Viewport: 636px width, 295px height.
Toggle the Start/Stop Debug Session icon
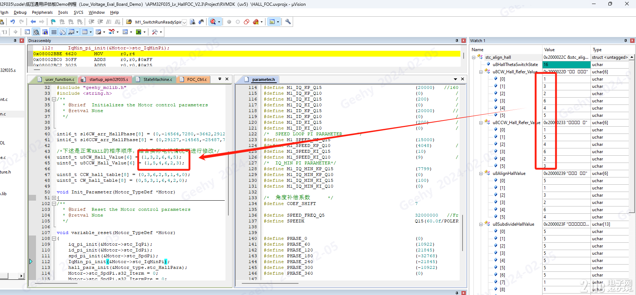tap(213, 22)
